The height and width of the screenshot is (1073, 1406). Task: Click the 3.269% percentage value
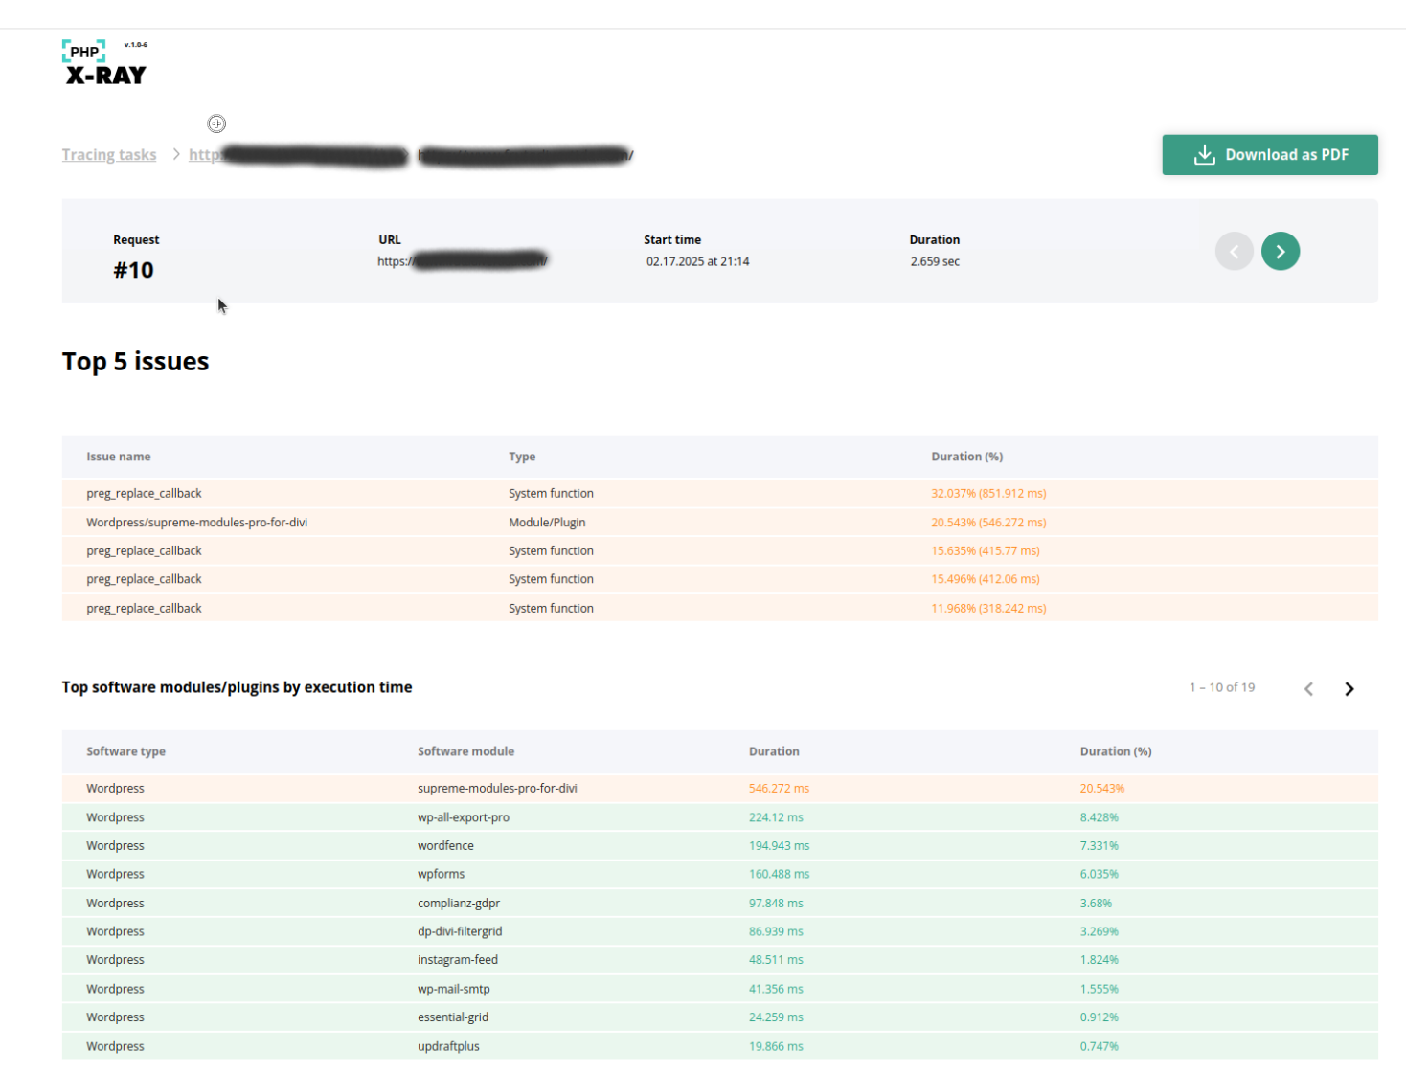click(1100, 931)
